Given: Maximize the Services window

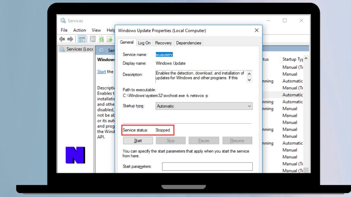Looking at the screenshot, I should (x=285, y=21).
